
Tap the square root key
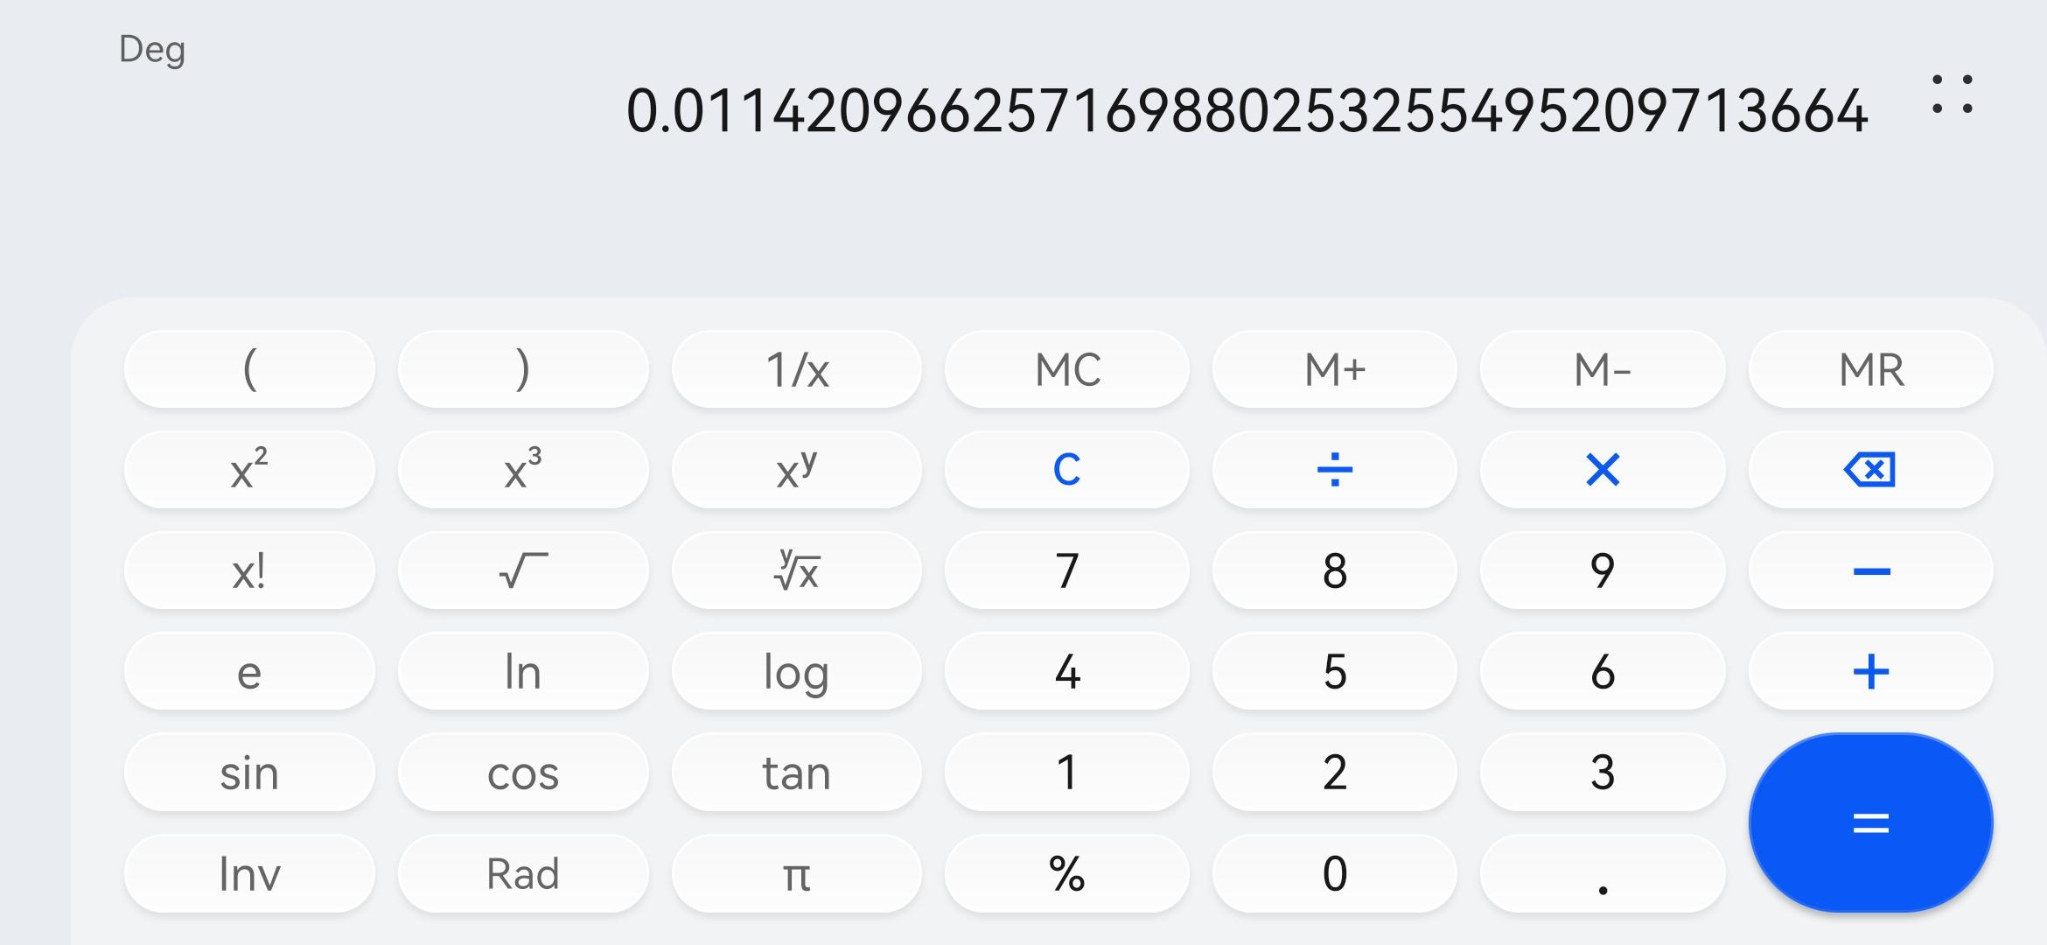point(523,571)
